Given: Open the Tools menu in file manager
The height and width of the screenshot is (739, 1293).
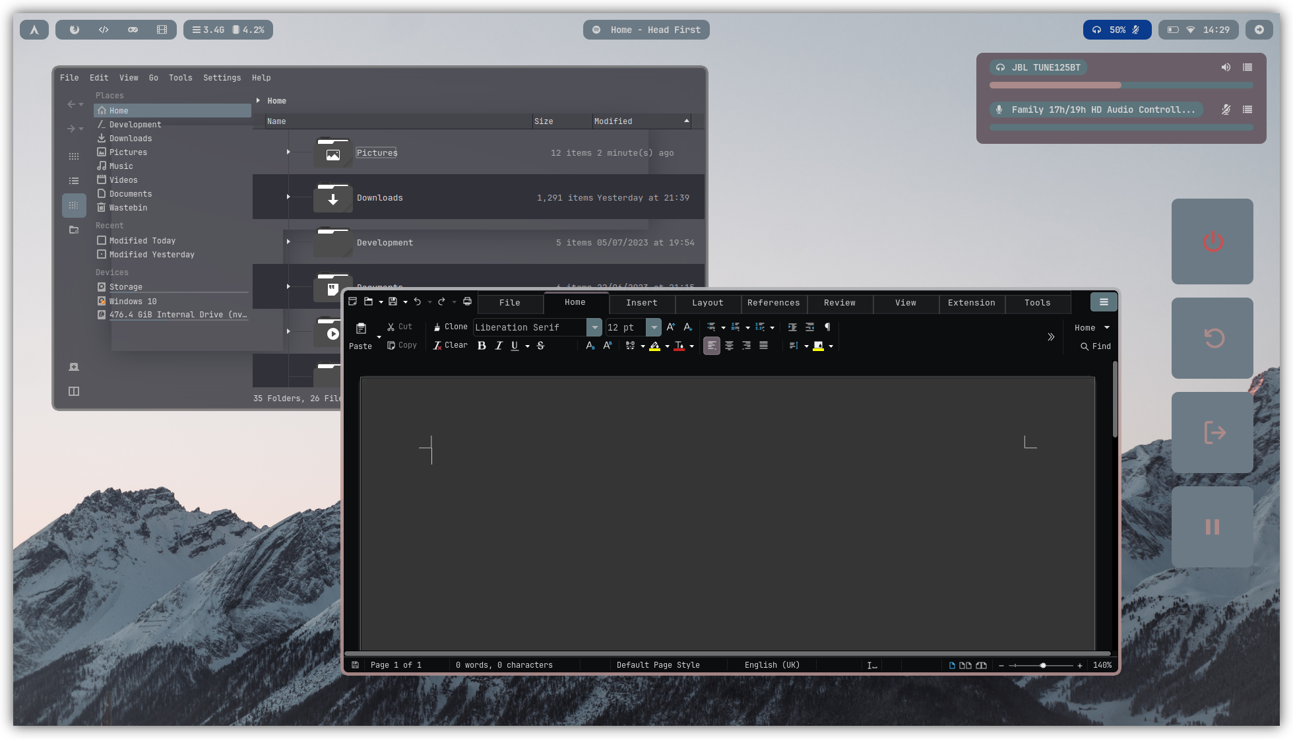Looking at the screenshot, I should tap(180, 78).
